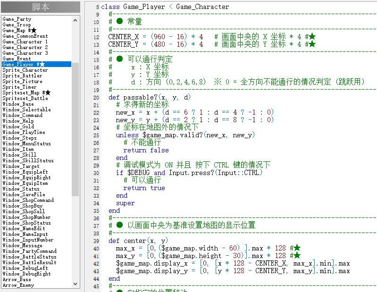Viewport: 377px width, 292px height.
Task: Click the class Game_Player declaration line
Action: click(x=165, y=7)
